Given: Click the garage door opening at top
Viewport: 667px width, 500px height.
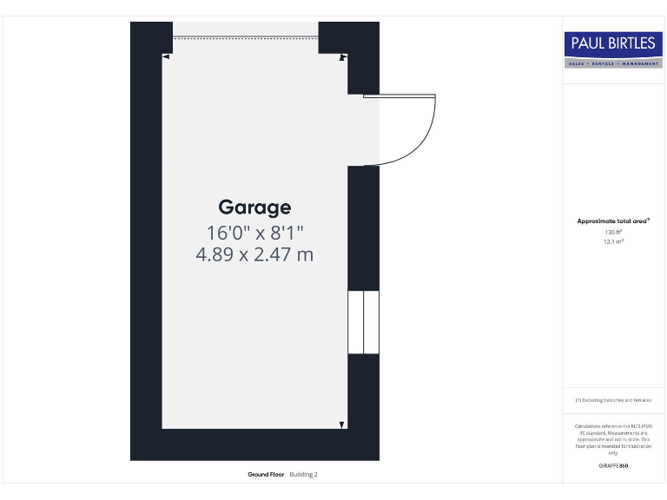Looking at the screenshot, I should tap(246, 36).
